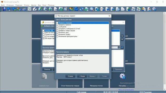Open the Операции menu
This screenshot has height=93, width=166.
pos(10,5)
